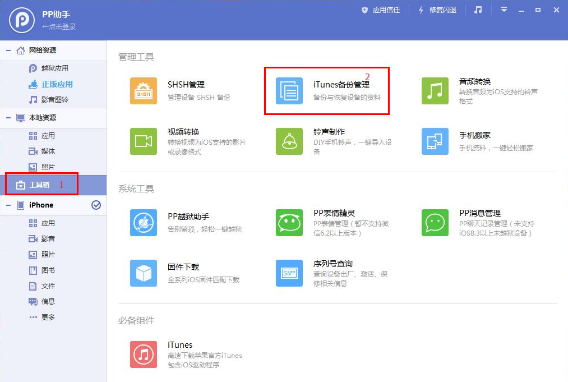The image size is (568, 382).
Task: Open the 固件下载 cube icon
Action: (144, 273)
